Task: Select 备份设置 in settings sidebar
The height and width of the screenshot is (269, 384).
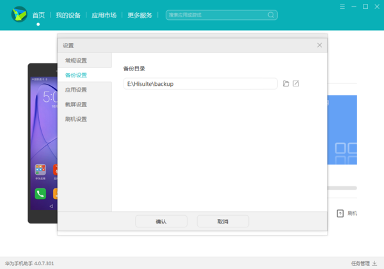Action: (76, 76)
